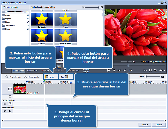Select the Contraste effect thumbnail
The width and height of the screenshot is (168, 129).
click(42, 20)
